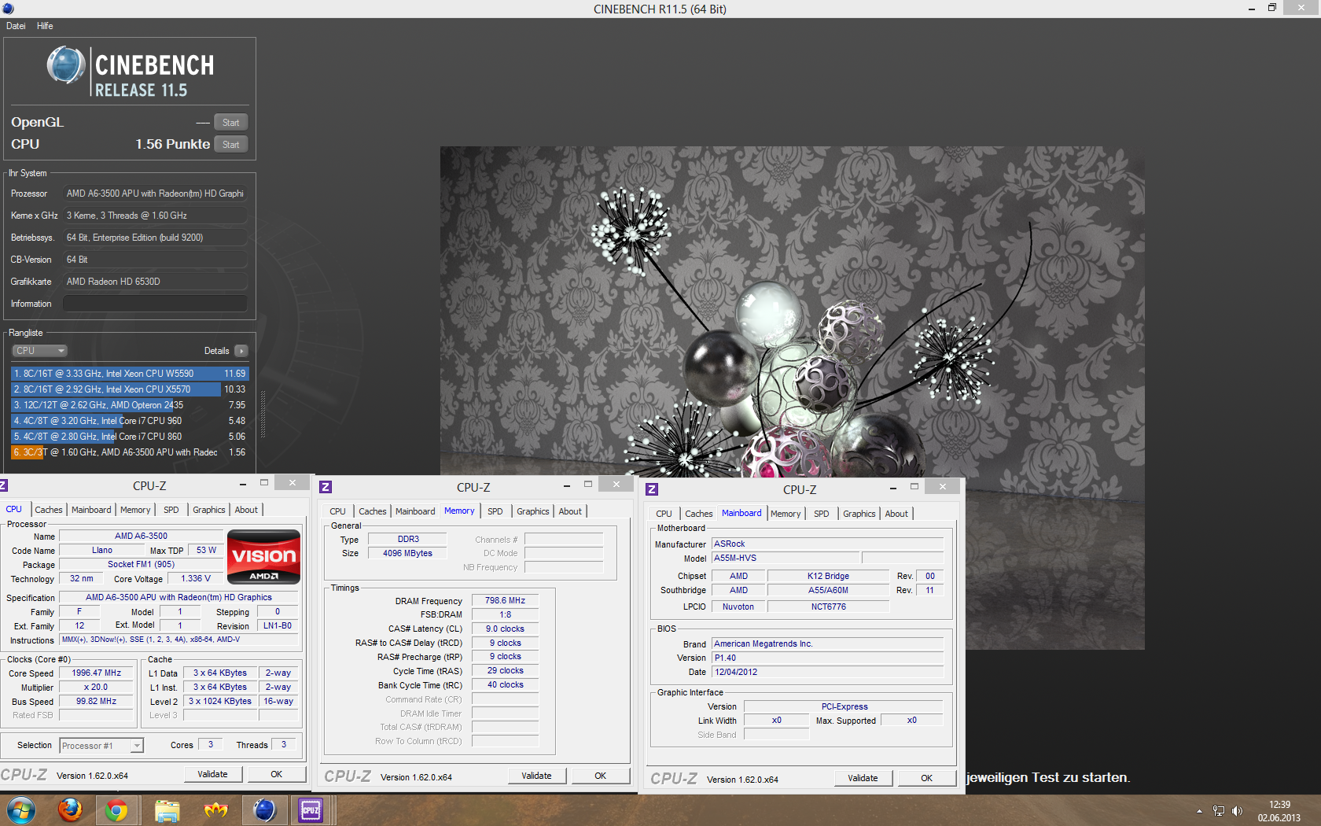Minimize the middle CPU-Z window
1321x826 pixels.
tap(567, 485)
